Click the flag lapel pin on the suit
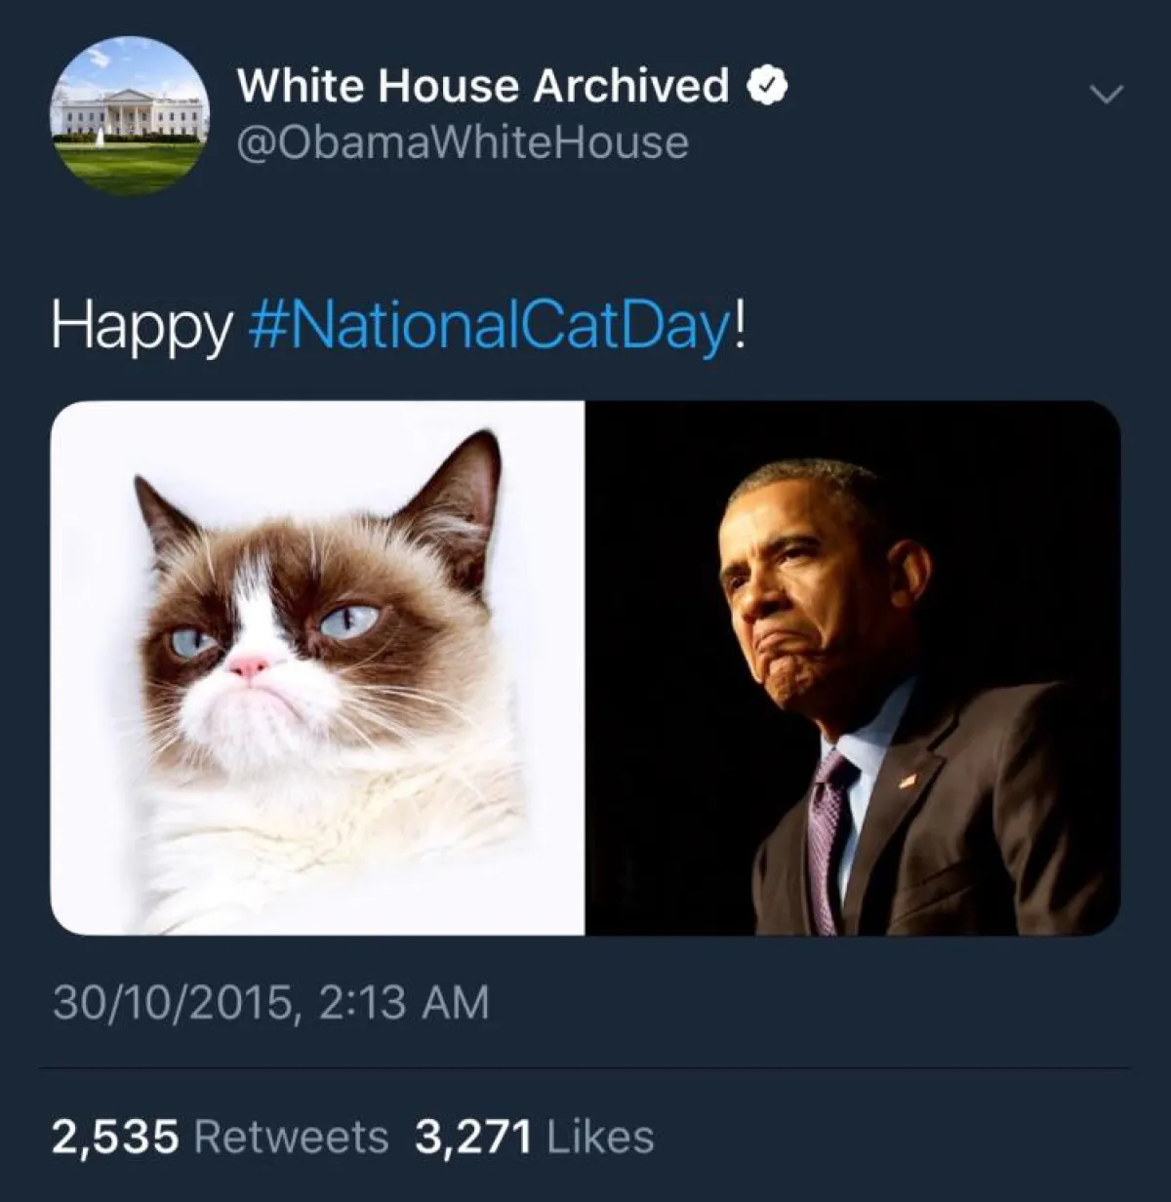 (908, 780)
